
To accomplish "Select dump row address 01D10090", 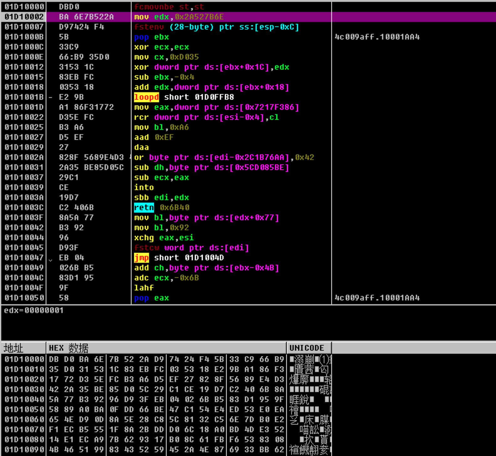I will click(24, 450).
